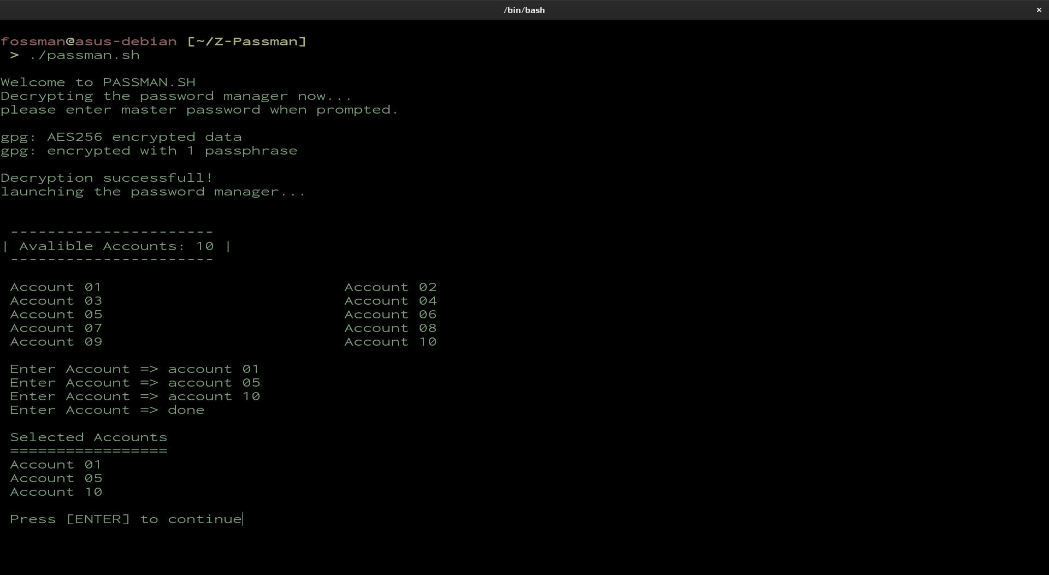Screen dimensions: 1049x575
Task: Click Account 06 in the available accounts list
Action: tap(390, 315)
